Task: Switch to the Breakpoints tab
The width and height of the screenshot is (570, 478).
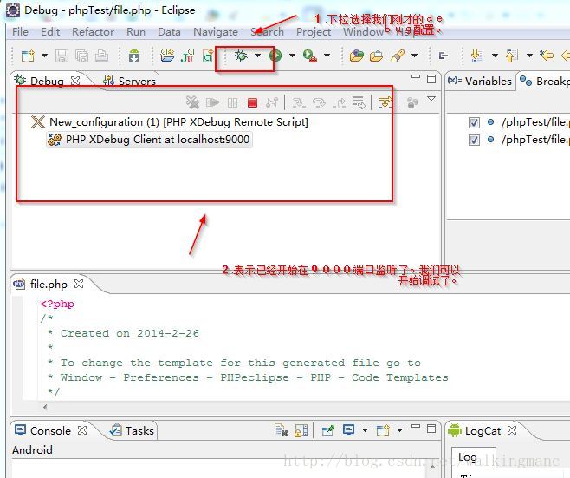Action: tap(544, 81)
